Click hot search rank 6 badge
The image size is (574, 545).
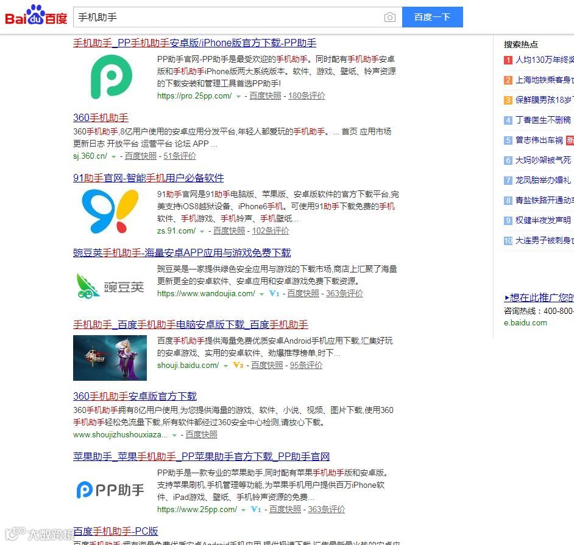(x=508, y=161)
